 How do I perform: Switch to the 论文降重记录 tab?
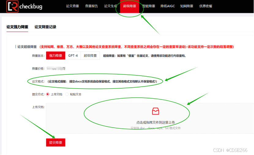[45, 27]
